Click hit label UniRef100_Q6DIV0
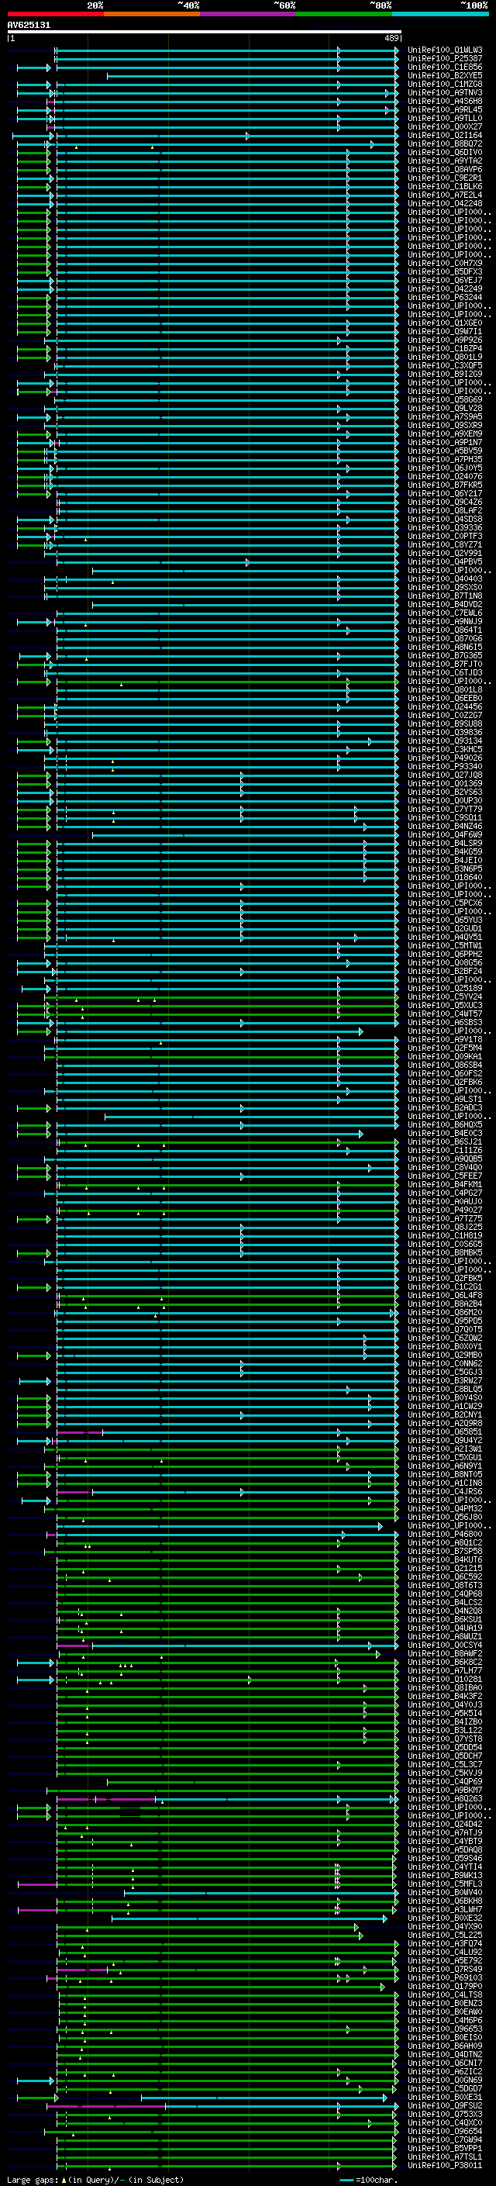496x2186 pixels. pos(445,153)
